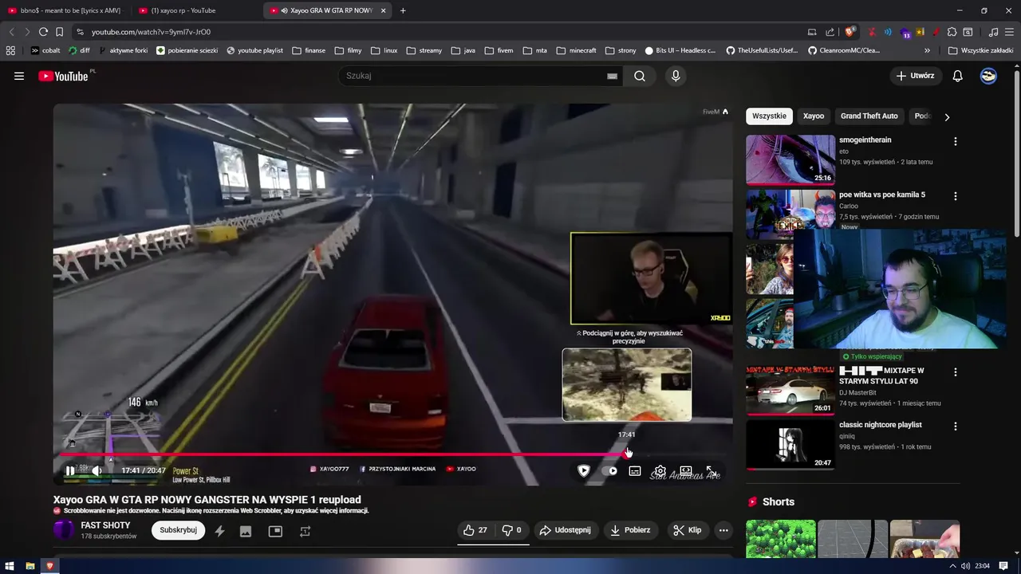This screenshot has width=1021, height=574.
Task: Pause the video playback
Action: (x=70, y=470)
